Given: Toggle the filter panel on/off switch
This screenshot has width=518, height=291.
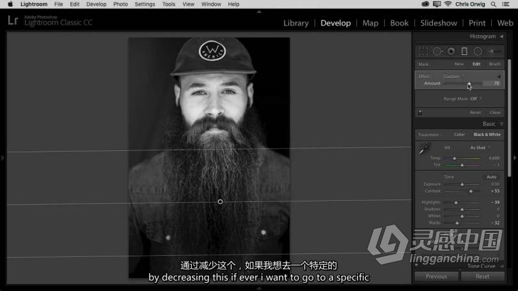Looking at the screenshot, I should tap(420, 112).
